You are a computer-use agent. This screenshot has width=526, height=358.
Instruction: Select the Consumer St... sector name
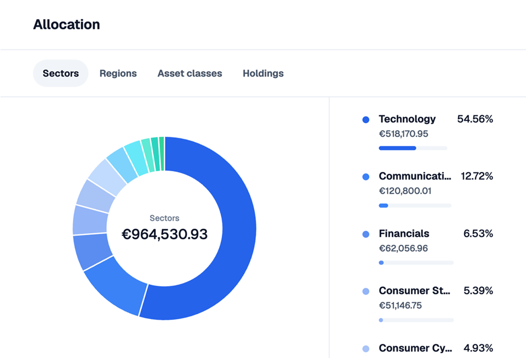coord(415,291)
